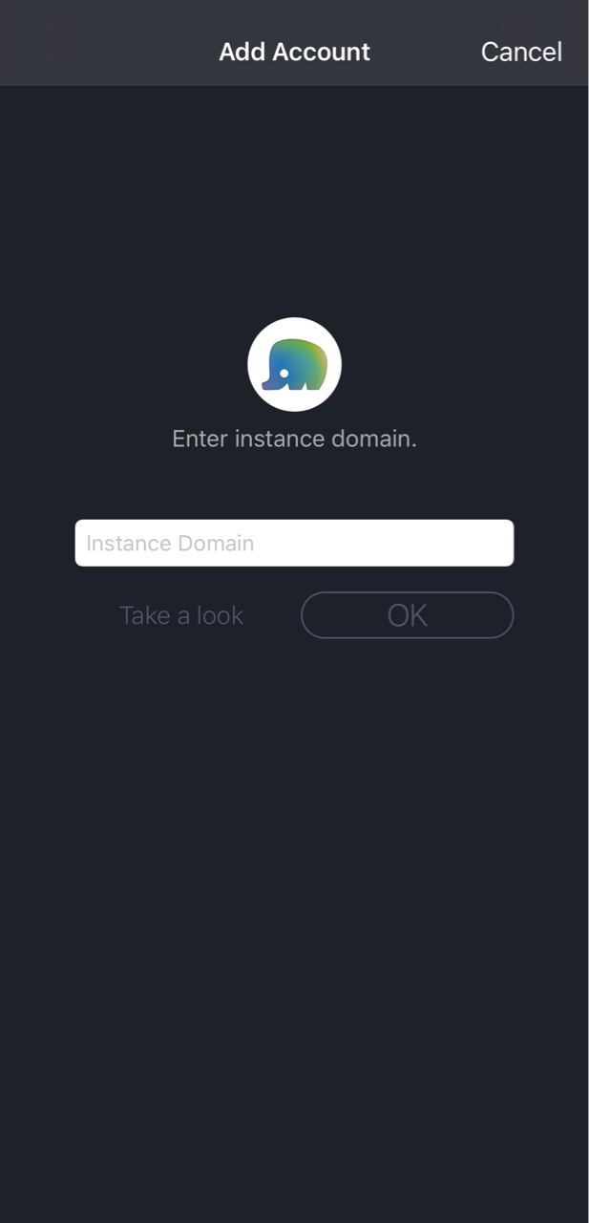This screenshot has width=589, height=1223.
Task: Tap the rounded OK outline button
Action: click(x=408, y=615)
